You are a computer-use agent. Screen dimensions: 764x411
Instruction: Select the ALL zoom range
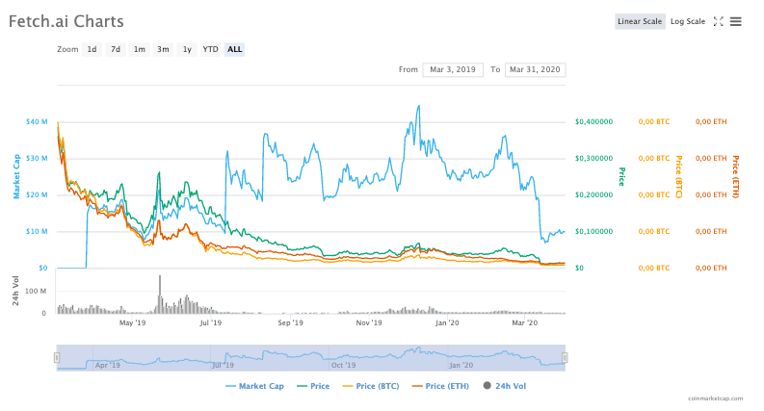tap(234, 49)
